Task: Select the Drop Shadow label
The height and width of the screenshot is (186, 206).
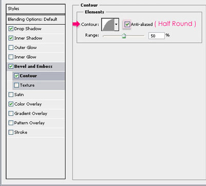Action: click(28, 29)
